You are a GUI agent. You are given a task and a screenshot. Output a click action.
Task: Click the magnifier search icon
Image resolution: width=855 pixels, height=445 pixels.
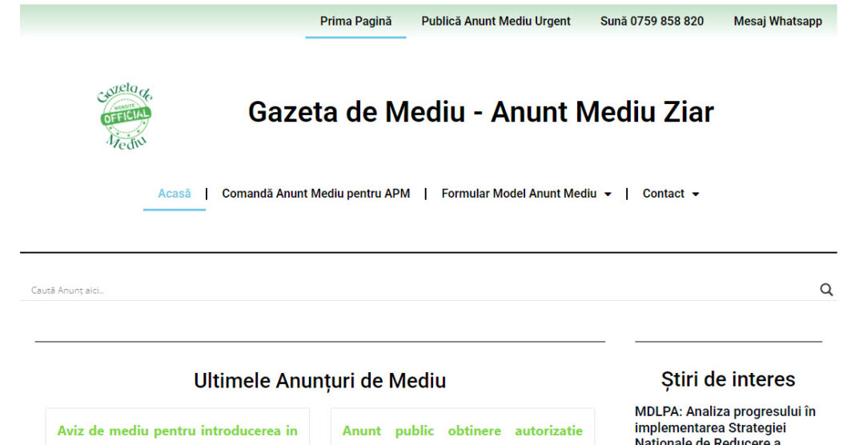pos(826,290)
